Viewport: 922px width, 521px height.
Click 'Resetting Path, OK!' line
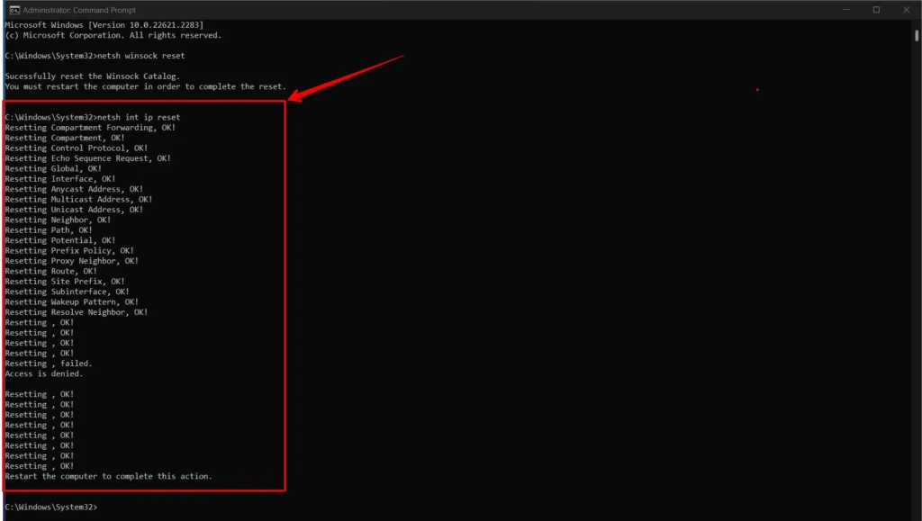click(x=49, y=230)
